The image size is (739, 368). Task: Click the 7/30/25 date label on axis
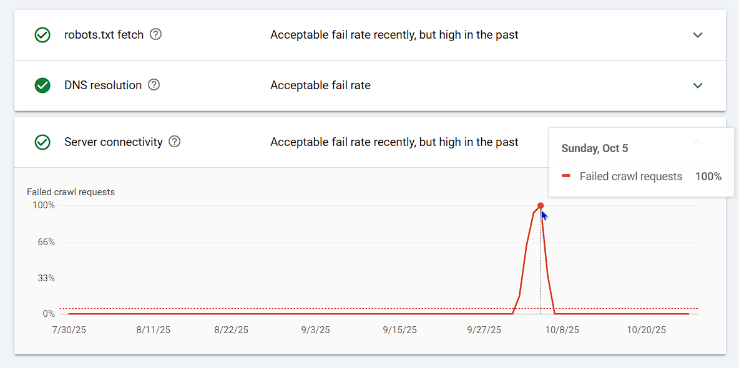click(x=69, y=330)
